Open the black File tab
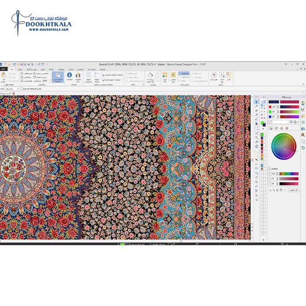Viewport: 306px width, 306px height. [x=3, y=69]
